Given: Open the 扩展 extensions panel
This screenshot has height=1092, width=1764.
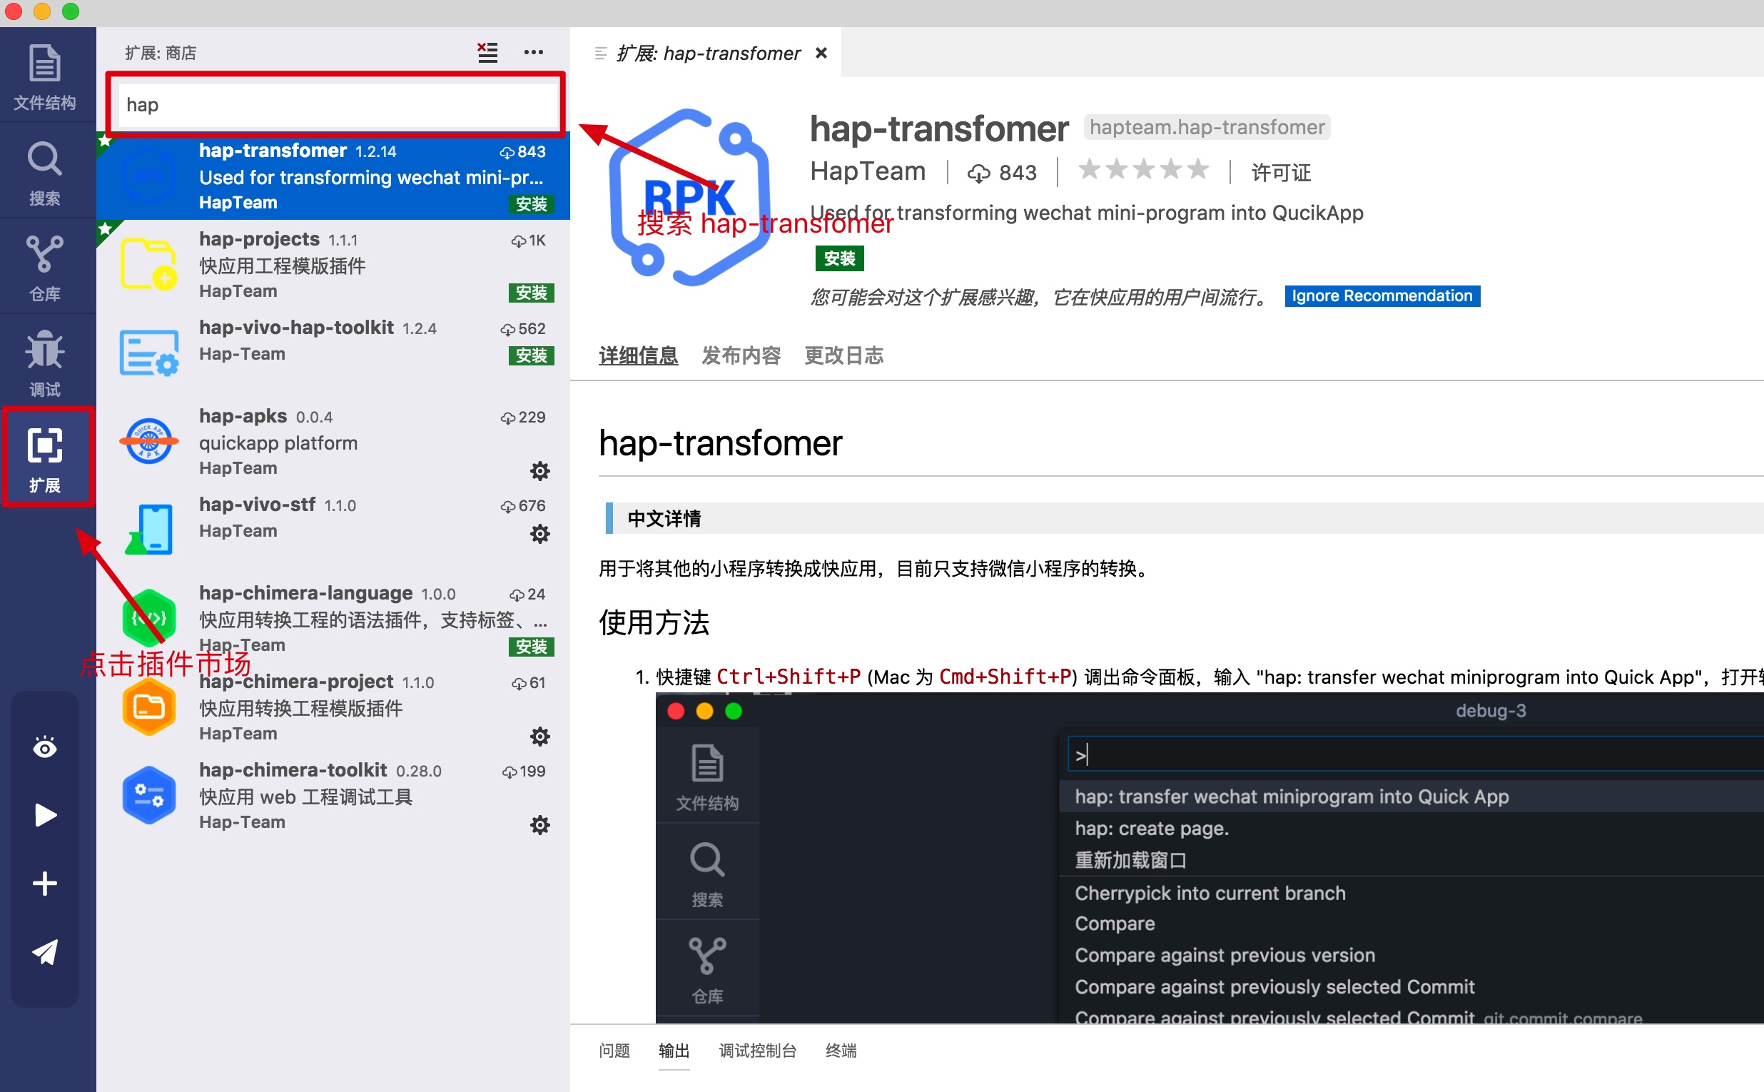Looking at the screenshot, I should (x=45, y=460).
